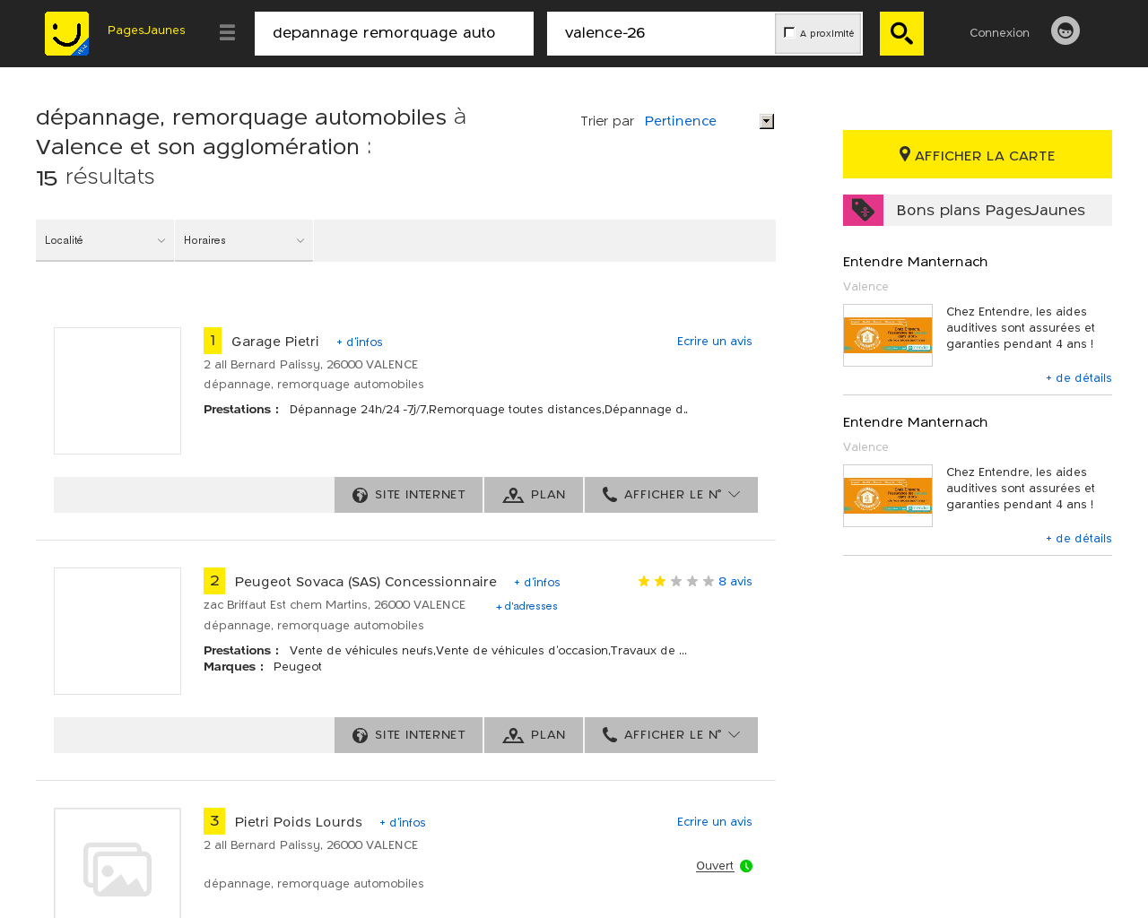Click green clock icon next to Ouvert

746,866
